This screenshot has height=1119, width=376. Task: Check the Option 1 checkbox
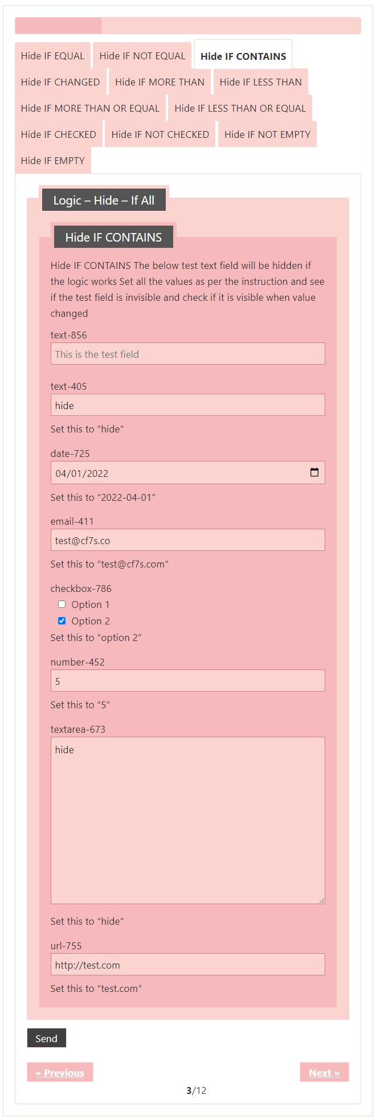pyautogui.click(x=62, y=605)
